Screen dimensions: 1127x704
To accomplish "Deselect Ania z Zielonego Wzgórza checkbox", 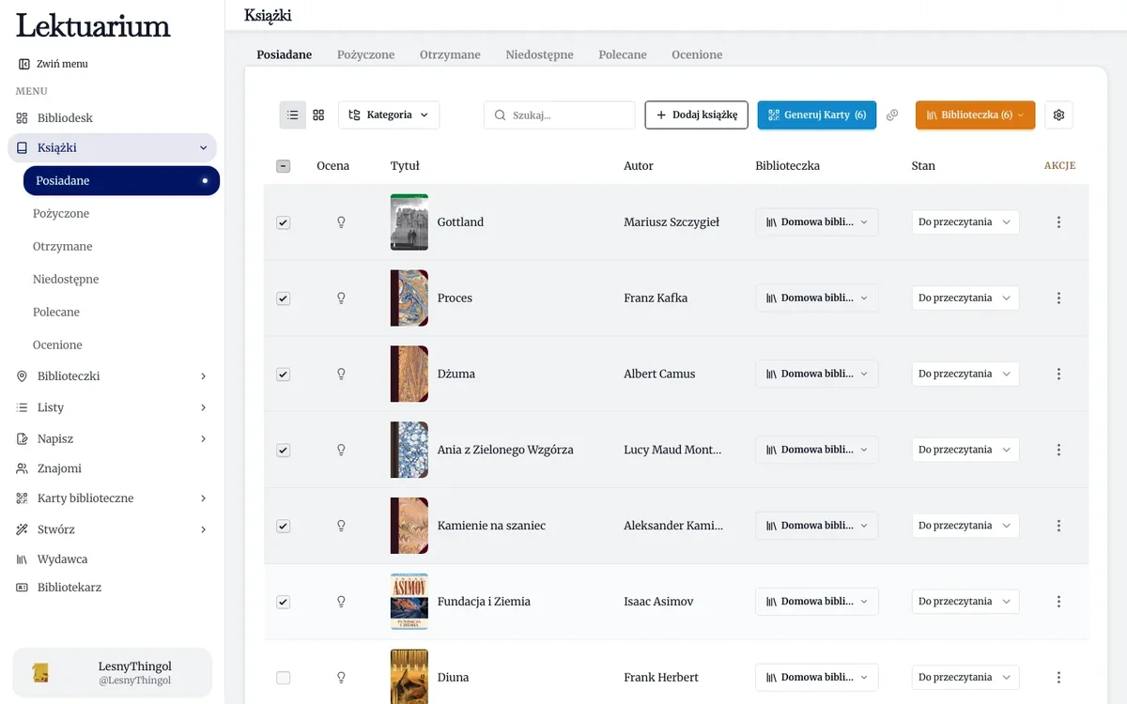I will (x=284, y=450).
